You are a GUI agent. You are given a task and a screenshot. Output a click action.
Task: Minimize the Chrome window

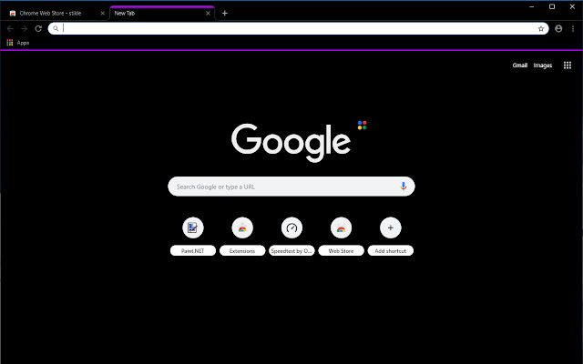pyautogui.click(x=532, y=6)
